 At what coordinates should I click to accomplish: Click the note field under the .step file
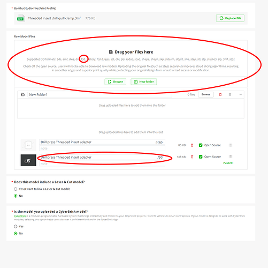coord(102,148)
